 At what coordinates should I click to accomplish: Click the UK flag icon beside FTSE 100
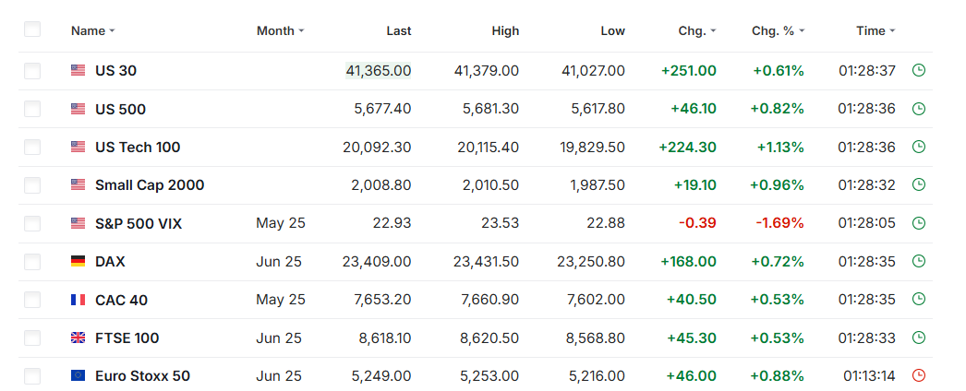pyautogui.click(x=78, y=338)
